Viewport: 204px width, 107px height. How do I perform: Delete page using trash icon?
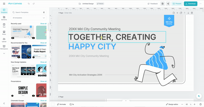192,13
